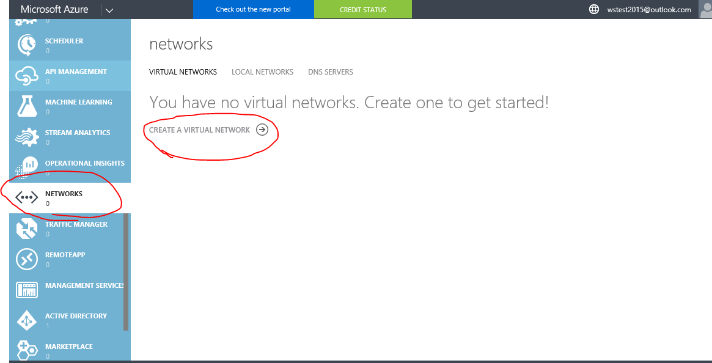Click the networks page heading
Viewport: 712px width, 363px height.
(x=181, y=44)
